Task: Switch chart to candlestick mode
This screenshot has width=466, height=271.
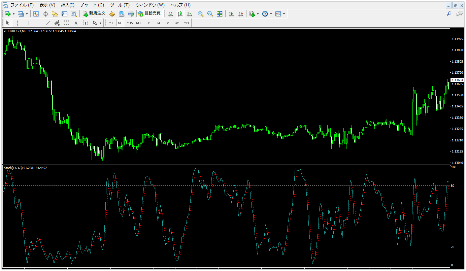Action: [180, 14]
